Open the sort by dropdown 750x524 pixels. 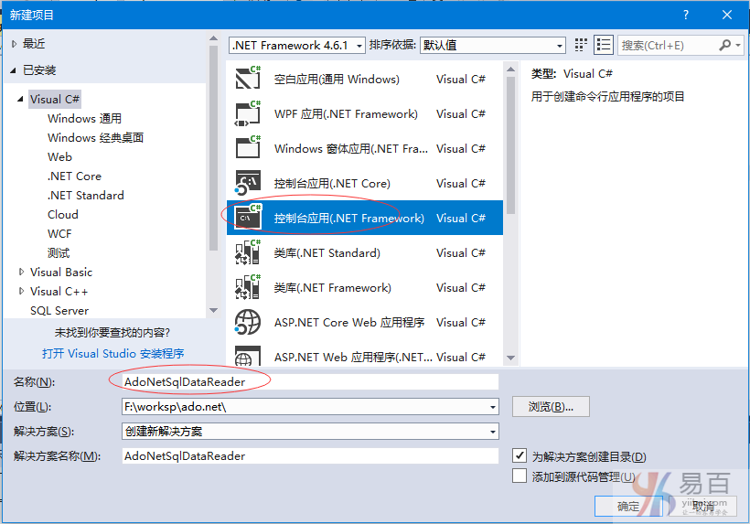pos(493,45)
